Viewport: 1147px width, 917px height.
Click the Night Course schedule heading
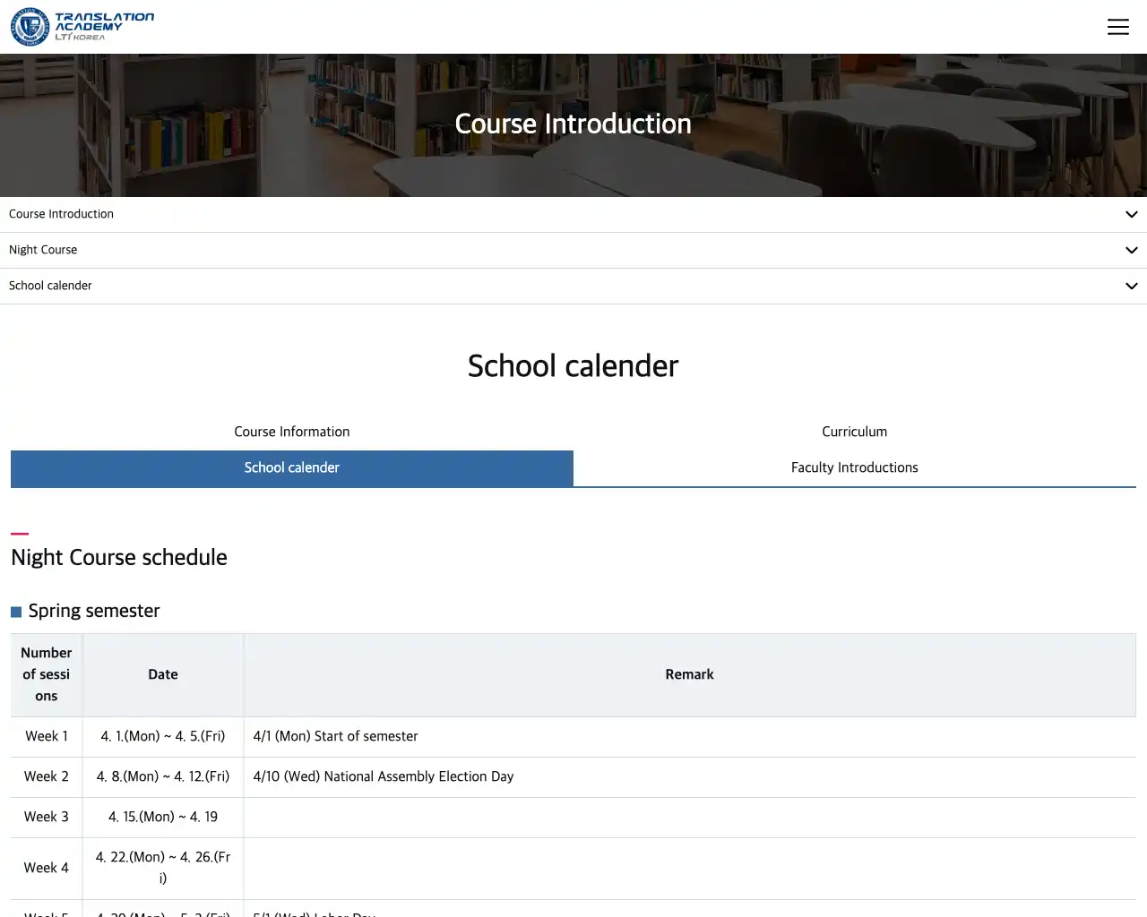tap(119, 557)
